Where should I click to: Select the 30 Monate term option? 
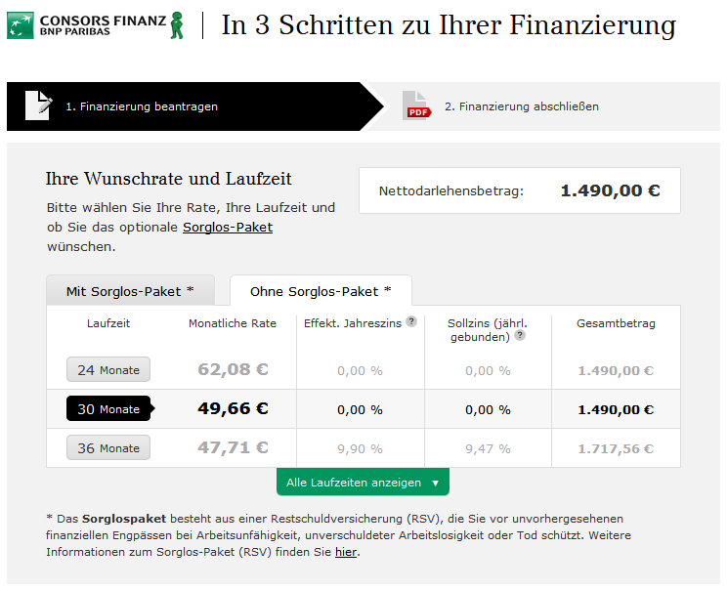pyautogui.click(x=108, y=409)
